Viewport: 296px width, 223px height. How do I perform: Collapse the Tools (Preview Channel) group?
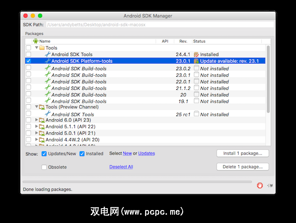(37, 107)
